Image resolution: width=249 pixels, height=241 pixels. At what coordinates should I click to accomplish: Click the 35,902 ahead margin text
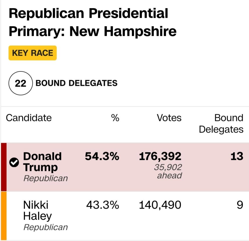pos(168,171)
